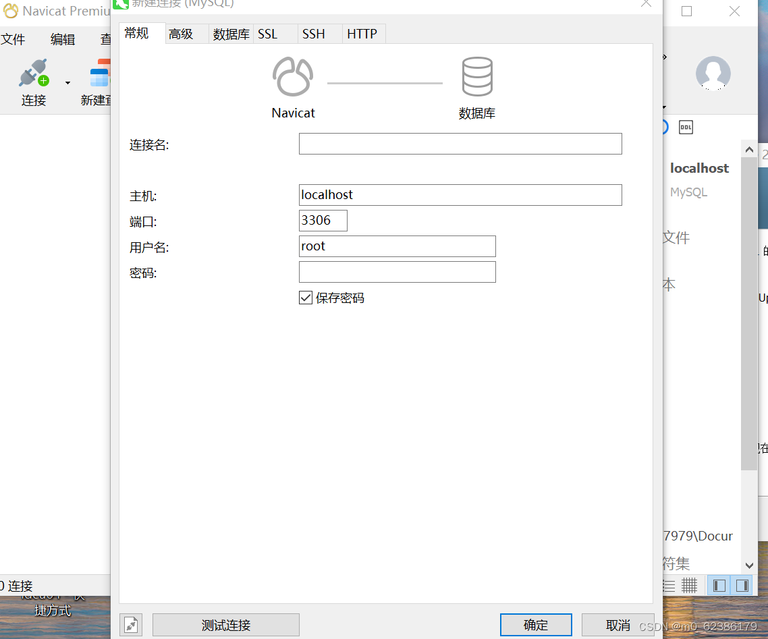The height and width of the screenshot is (639, 768).
Task: Open the 数据库 tab in the dialog
Action: (x=231, y=34)
